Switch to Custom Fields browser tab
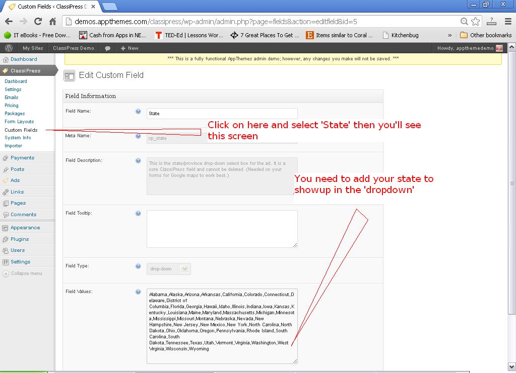This screenshot has width=516, height=373. 52,7
